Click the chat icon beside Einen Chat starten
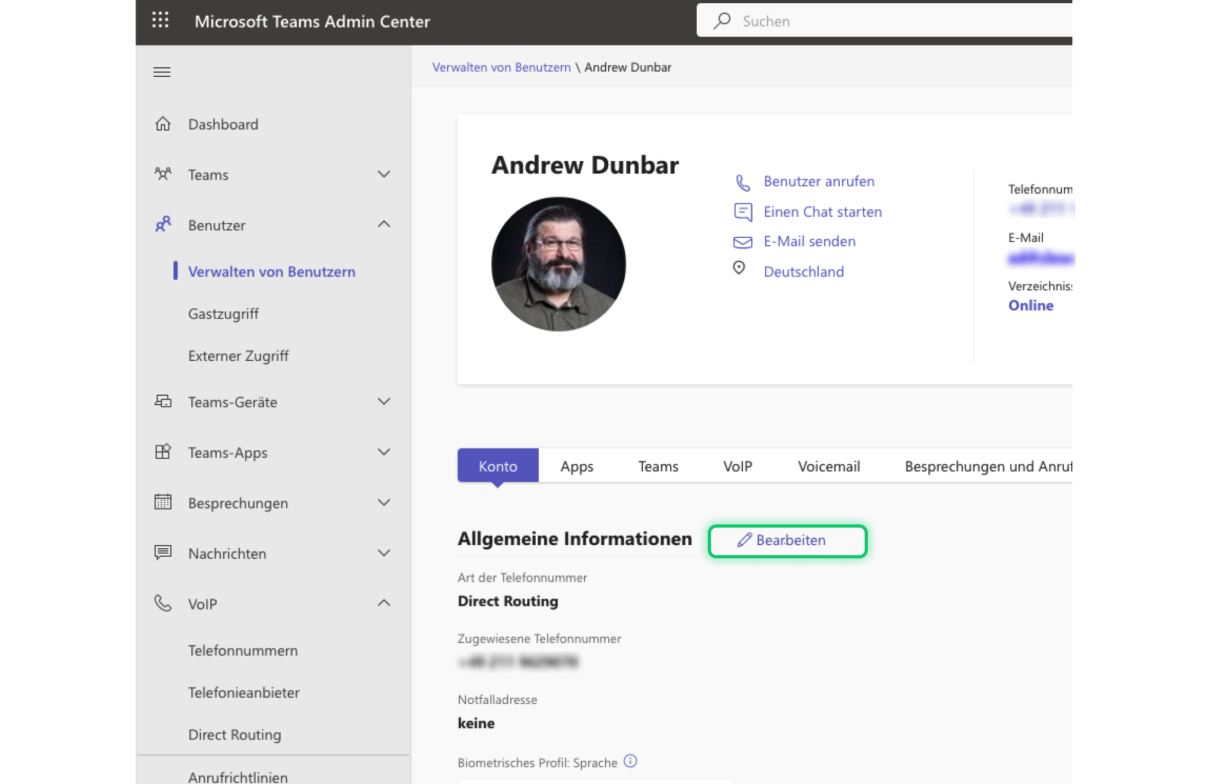Screen dimensions: 1208x784 [x=743, y=212]
